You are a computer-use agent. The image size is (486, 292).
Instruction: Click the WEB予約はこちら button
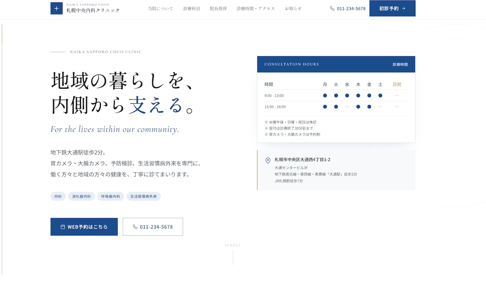[x=84, y=227]
